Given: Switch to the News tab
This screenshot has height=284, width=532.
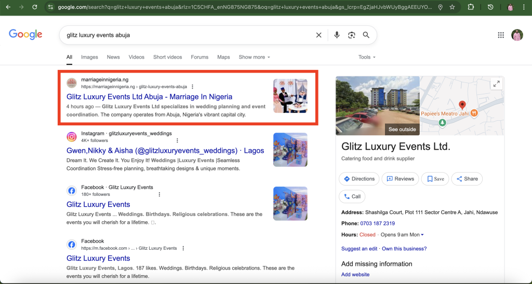Looking at the screenshot, I should [113, 57].
